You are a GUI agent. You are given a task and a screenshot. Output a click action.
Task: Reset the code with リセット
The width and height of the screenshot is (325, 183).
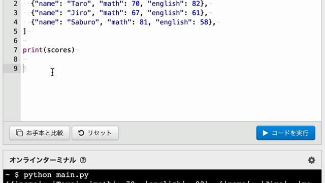95,133
